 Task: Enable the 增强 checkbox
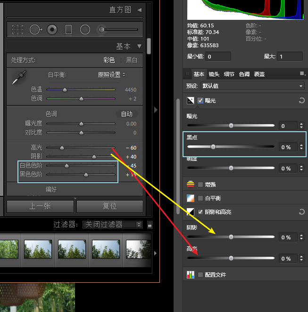pos(200,184)
